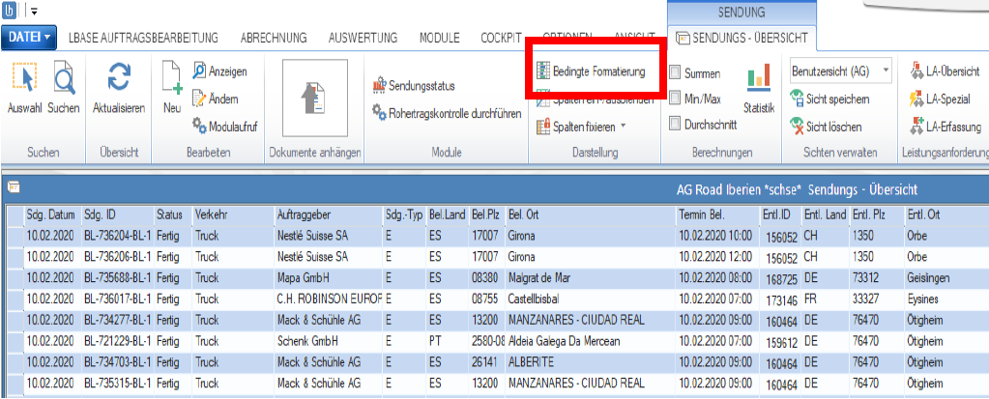Toggle the Min/Max checkbox
The height and width of the screenshot is (399, 989).
click(675, 99)
